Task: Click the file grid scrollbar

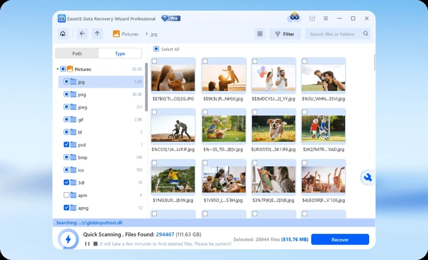Action: click(374, 63)
